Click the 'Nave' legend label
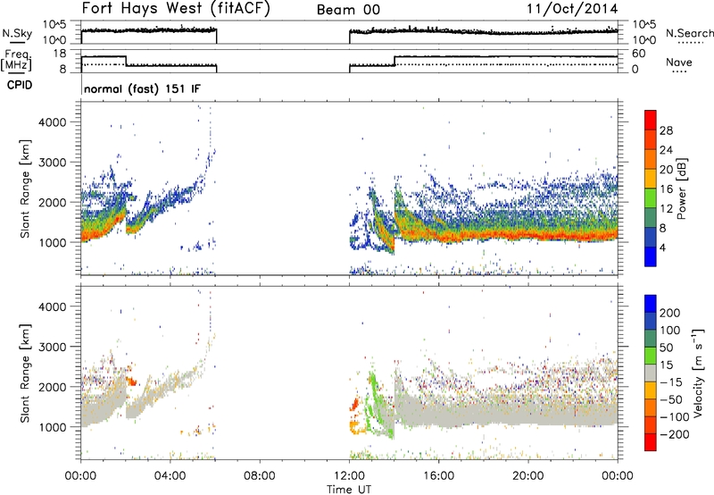Screen dimensions: 714x495 [x=678, y=63]
